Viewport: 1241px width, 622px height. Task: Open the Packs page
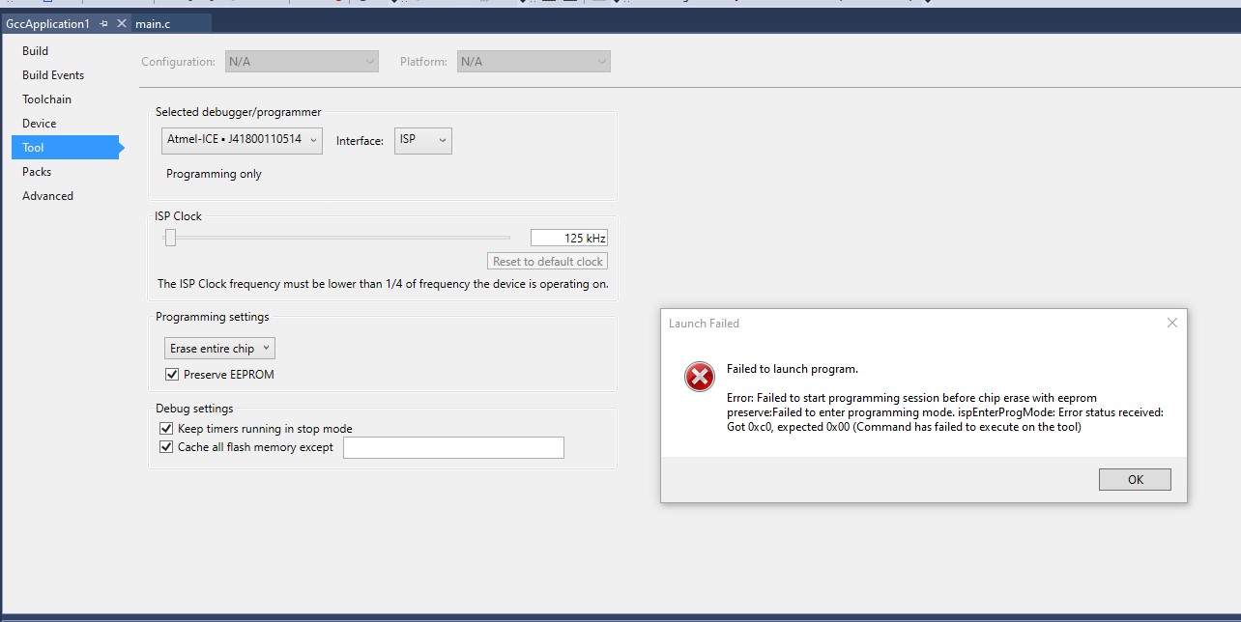pyautogui.click(x=37, y=172)
